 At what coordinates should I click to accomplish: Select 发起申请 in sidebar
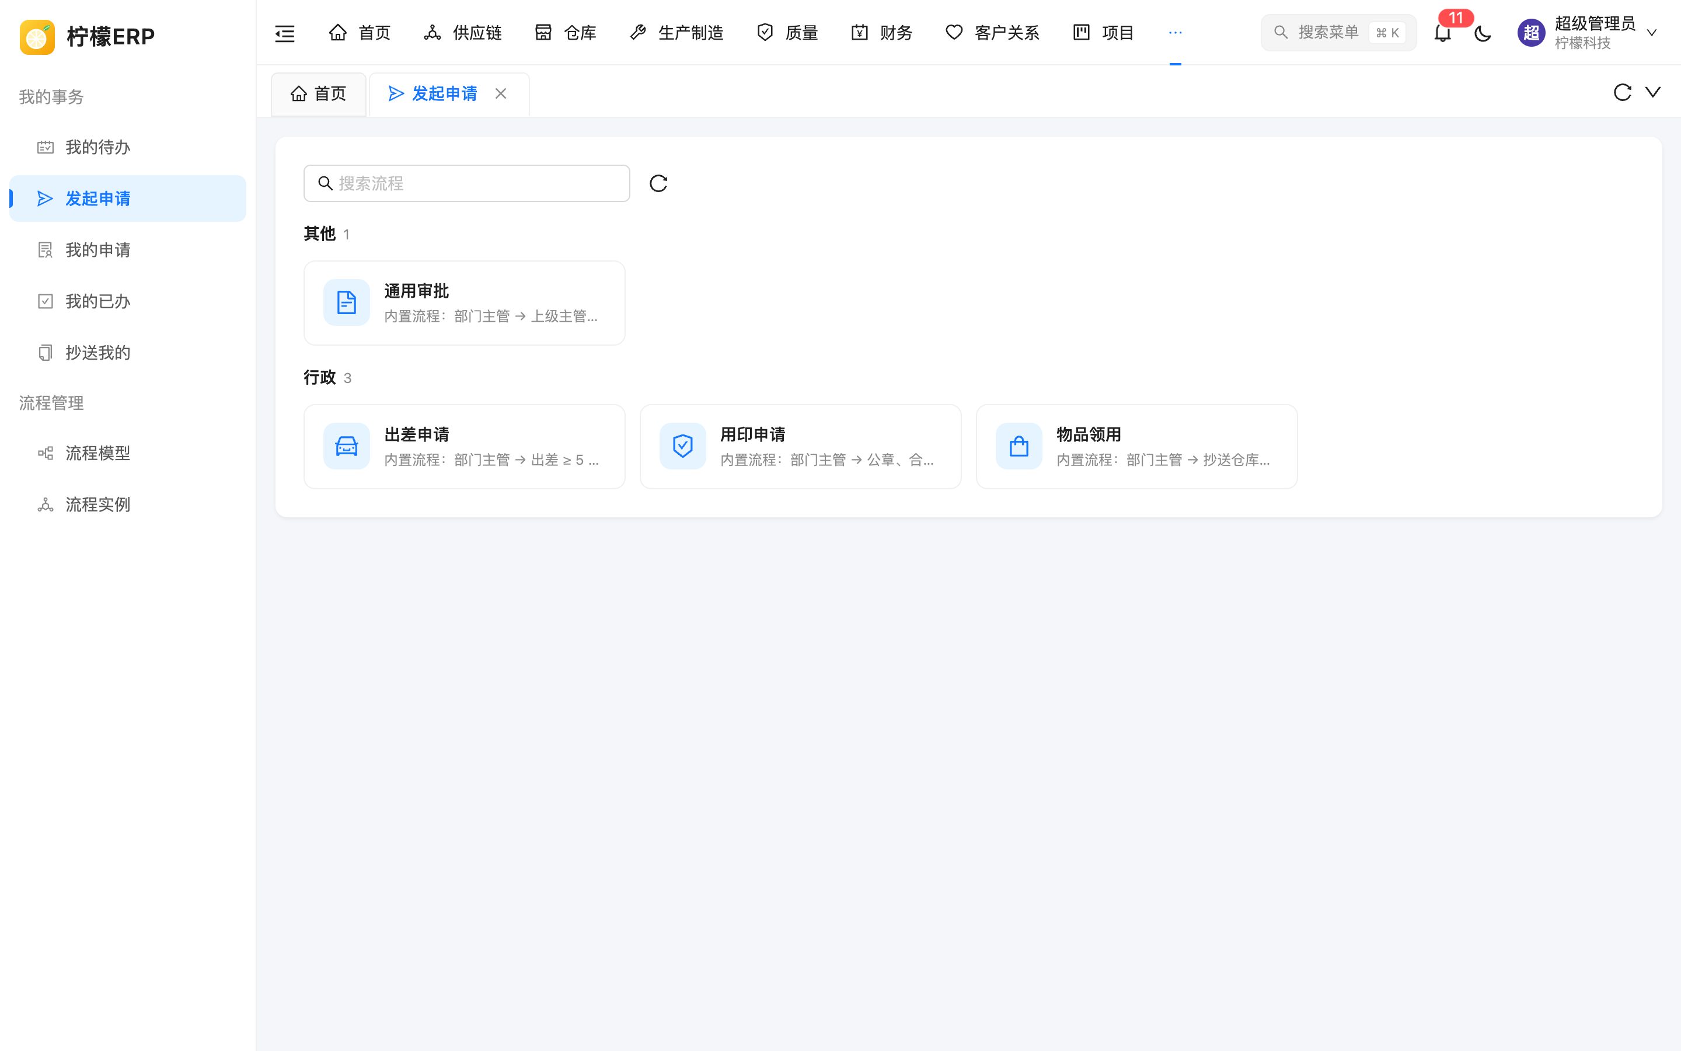(x=128, y=199)
